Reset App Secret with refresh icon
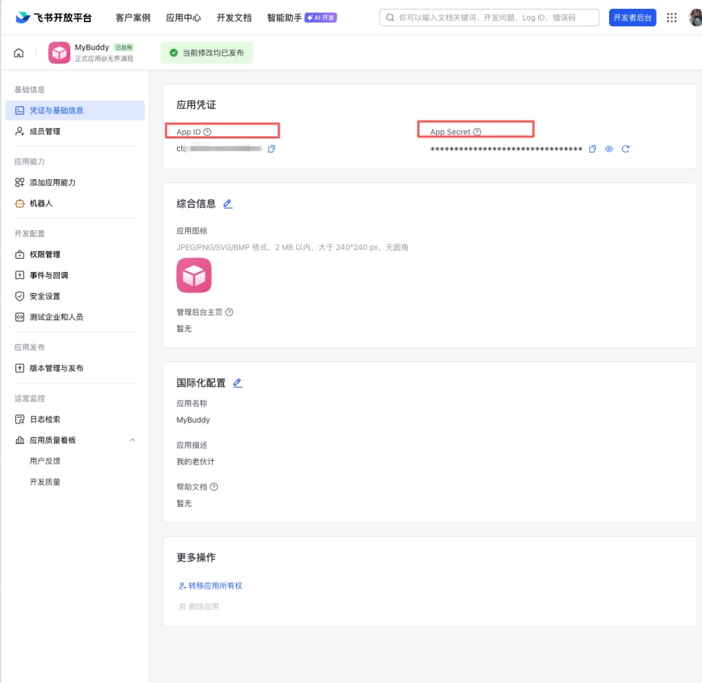Screen dimensions: 702x683 pyautogui.click(x=625, y=148)
